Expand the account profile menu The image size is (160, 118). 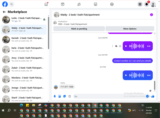coord(153,4)
